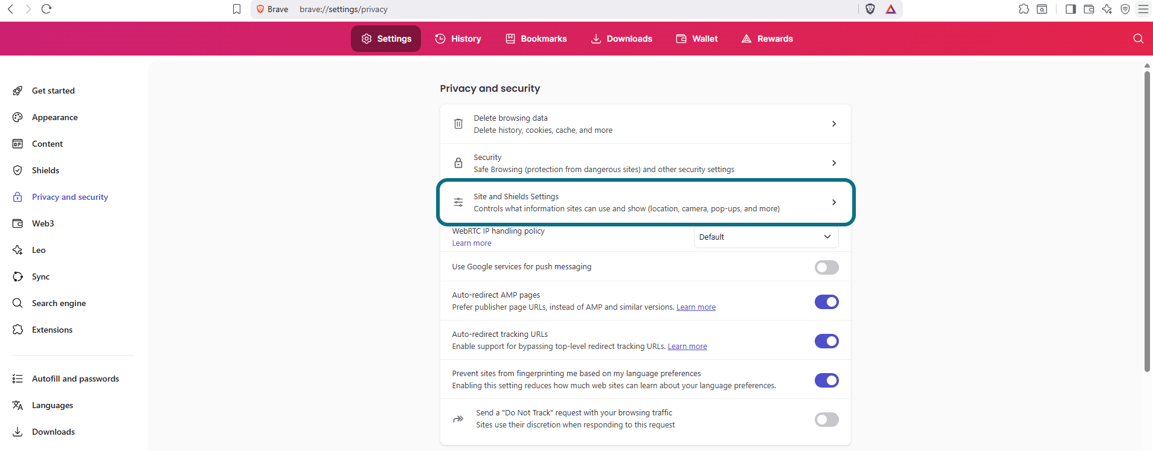
Task: Open Autofill and passwords section
Action: coord(75,379)
